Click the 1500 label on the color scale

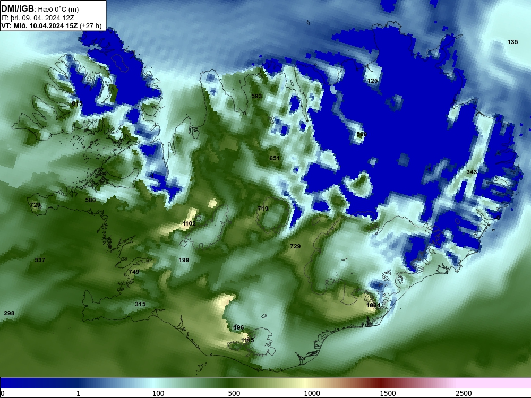(x=388, y=393)
